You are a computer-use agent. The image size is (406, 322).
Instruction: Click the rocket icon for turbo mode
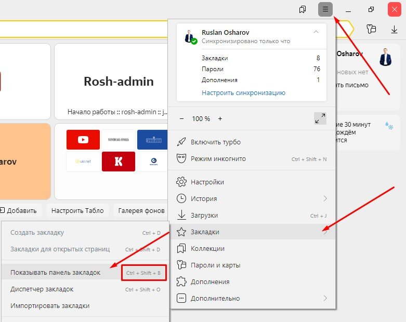181,142
